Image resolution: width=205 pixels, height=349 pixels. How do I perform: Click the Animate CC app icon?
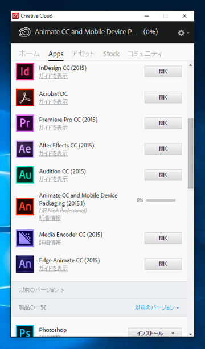click(25, 206)
